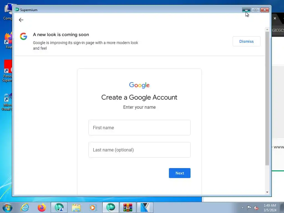Click the Show desktop button
Screen dimensions: 284x213
point(282,207)
